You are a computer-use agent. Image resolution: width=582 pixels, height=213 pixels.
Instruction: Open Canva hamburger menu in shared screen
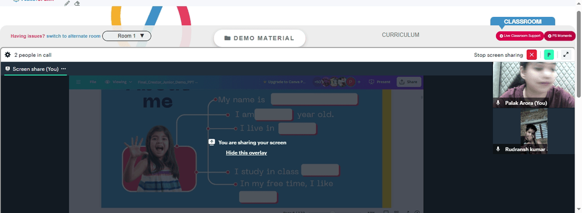(79, 82)
